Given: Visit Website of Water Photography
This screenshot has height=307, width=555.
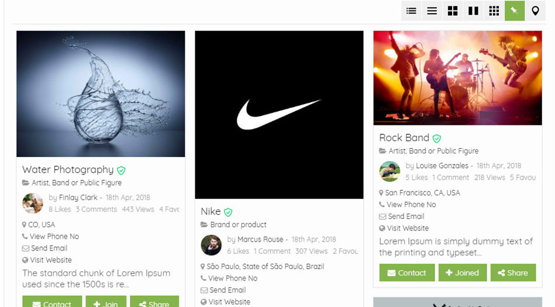Looking at the screenshot, I should point(51,260).
